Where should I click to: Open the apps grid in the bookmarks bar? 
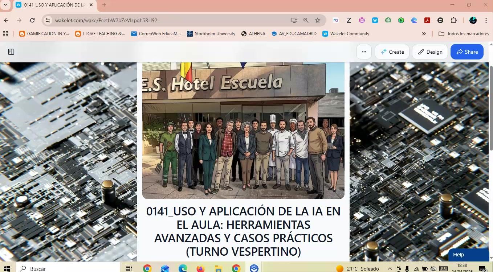pyautogui.click(x=5, y=34)
